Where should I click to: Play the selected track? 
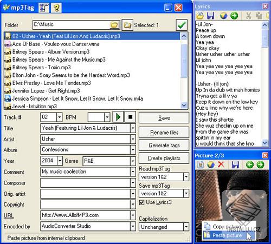point(118,117)
